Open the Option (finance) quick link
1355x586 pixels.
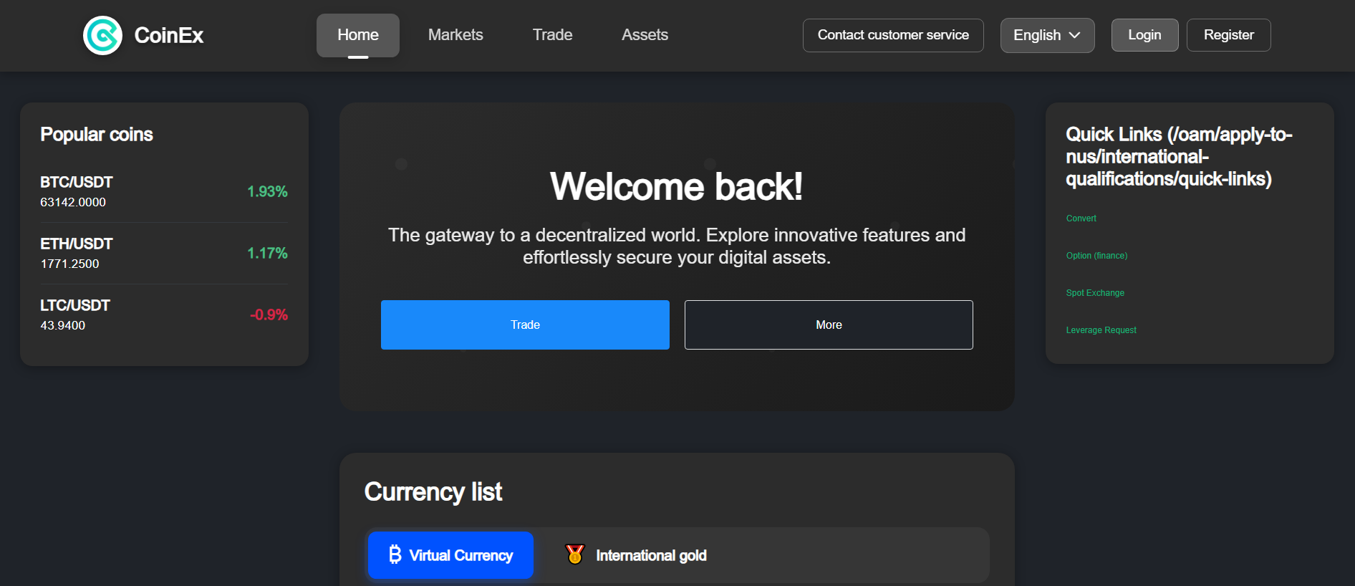[1096, 256]
